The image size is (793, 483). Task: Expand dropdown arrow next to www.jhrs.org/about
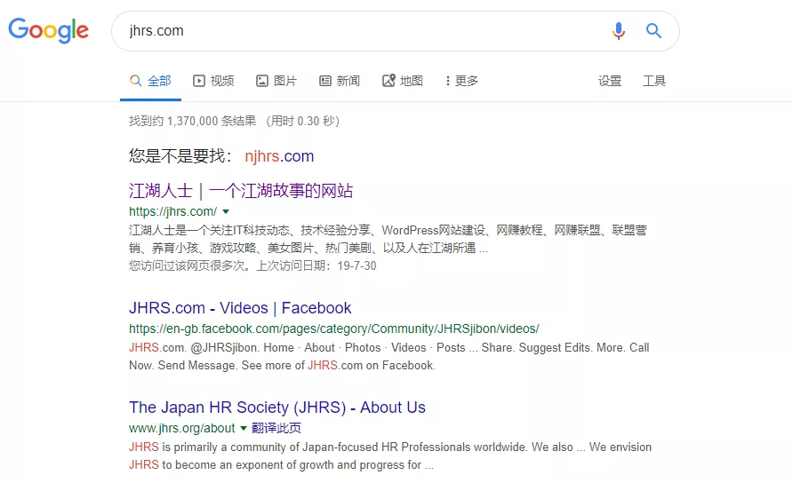tap(244, 429)
